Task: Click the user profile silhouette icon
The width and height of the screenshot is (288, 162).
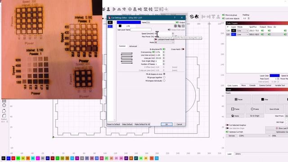Action: 108,9
